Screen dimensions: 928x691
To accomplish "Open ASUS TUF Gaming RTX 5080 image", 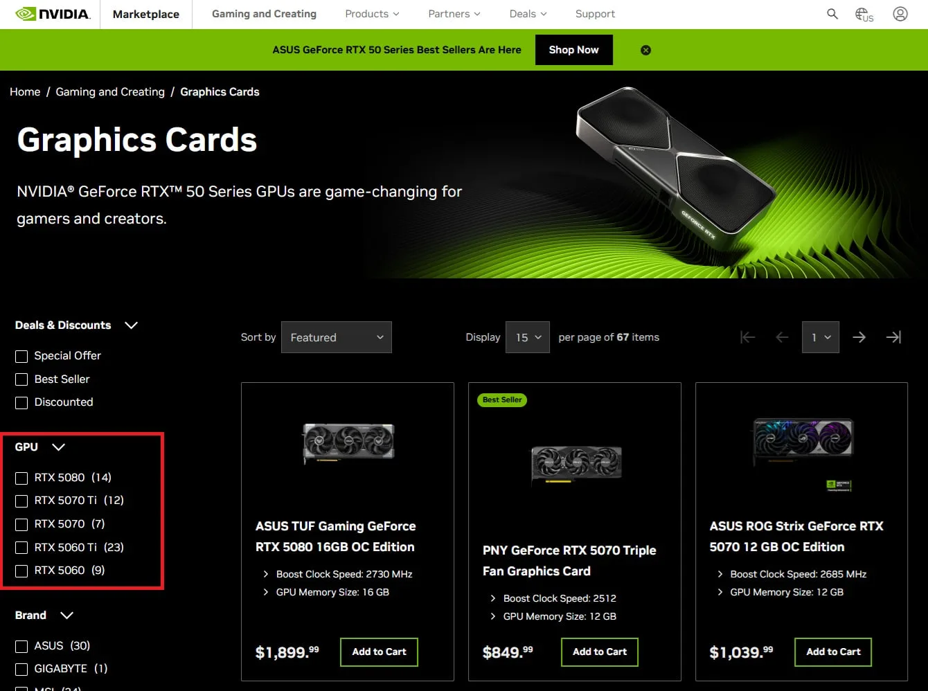I will [348, 443].
